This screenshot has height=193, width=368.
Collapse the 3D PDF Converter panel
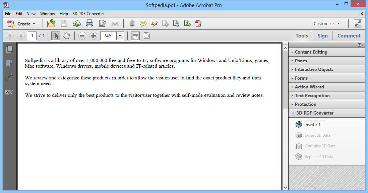coord(327,113)
